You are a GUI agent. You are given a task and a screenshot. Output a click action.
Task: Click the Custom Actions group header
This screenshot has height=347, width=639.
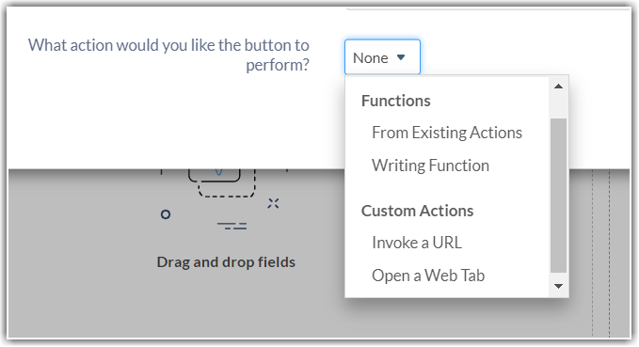coord(417,211)
